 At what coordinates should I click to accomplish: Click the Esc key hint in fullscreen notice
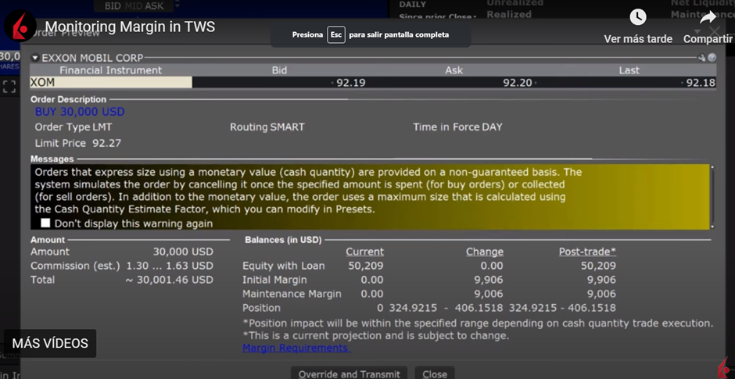click(336, 35)
